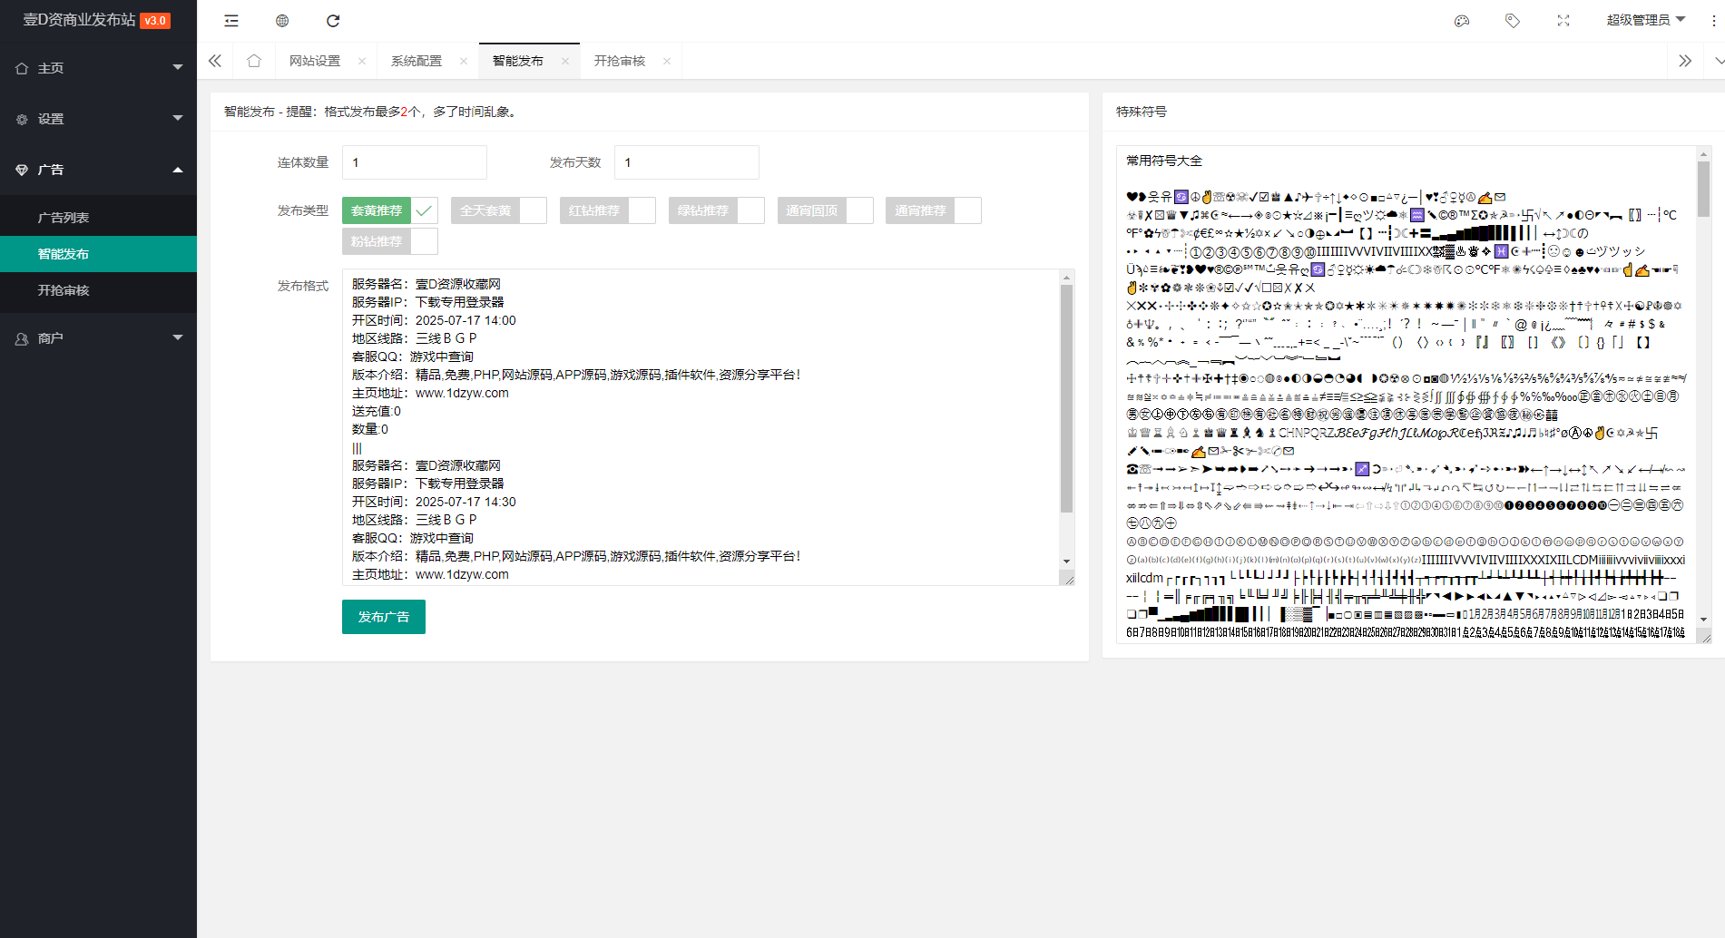Click the 主页 house icon in sidebar
The image size is (1725, 938).
pyautogui.click(x=22, y=68)
